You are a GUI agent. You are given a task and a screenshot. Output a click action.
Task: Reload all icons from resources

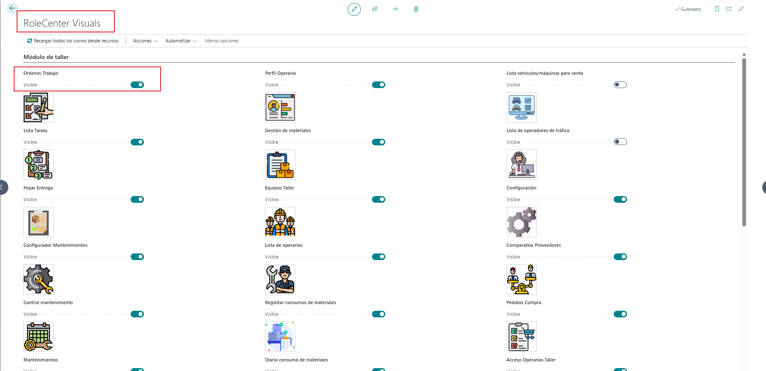coord(73,41)
